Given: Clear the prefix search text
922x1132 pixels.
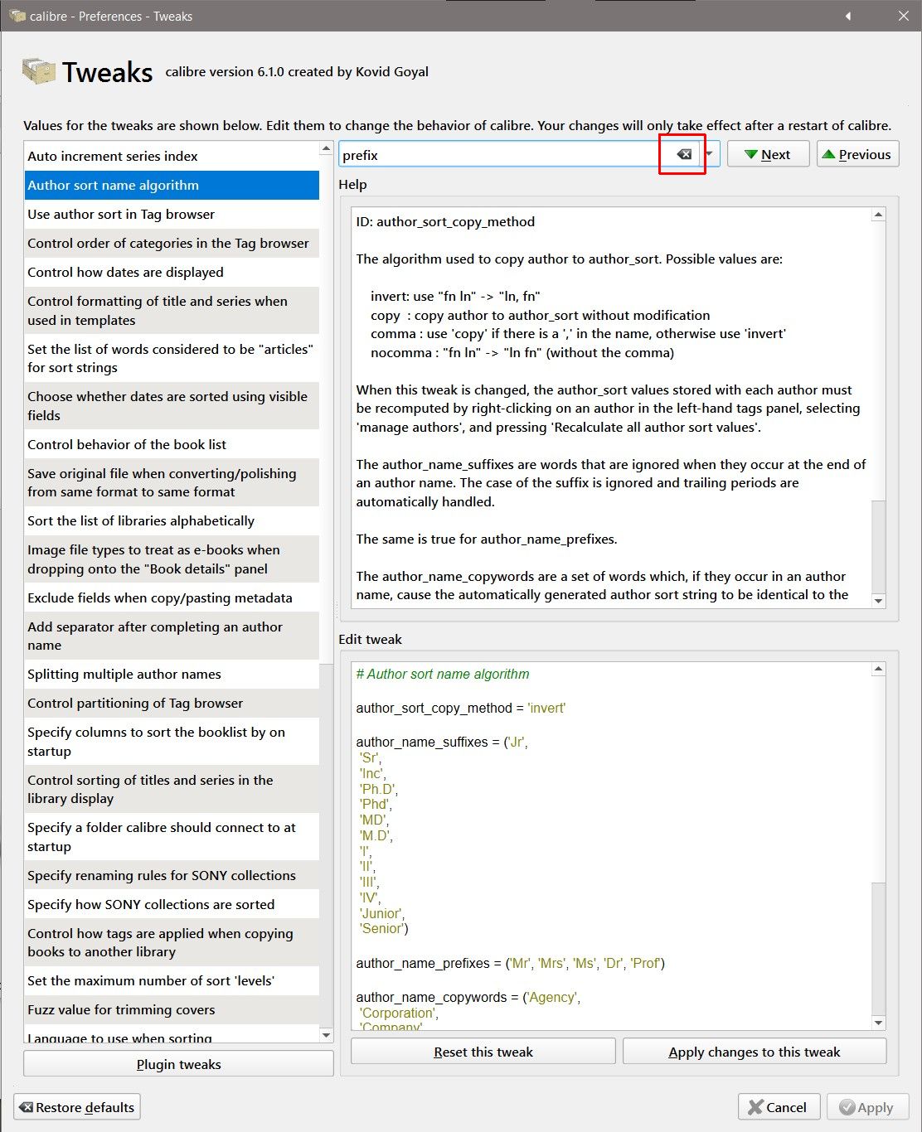Looking at the screenshot, I should coord(683,154).
